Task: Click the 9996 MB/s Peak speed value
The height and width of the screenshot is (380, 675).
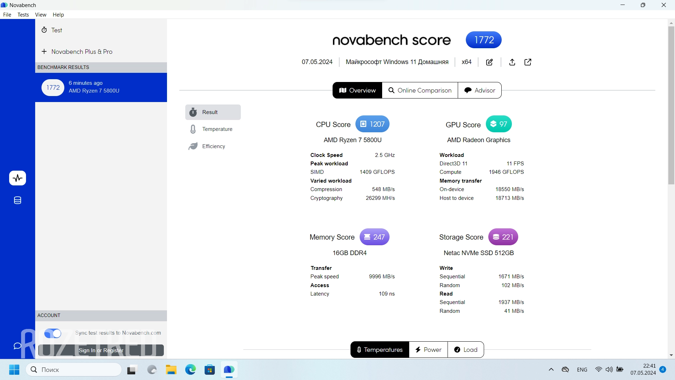Action: coord(382,277)
